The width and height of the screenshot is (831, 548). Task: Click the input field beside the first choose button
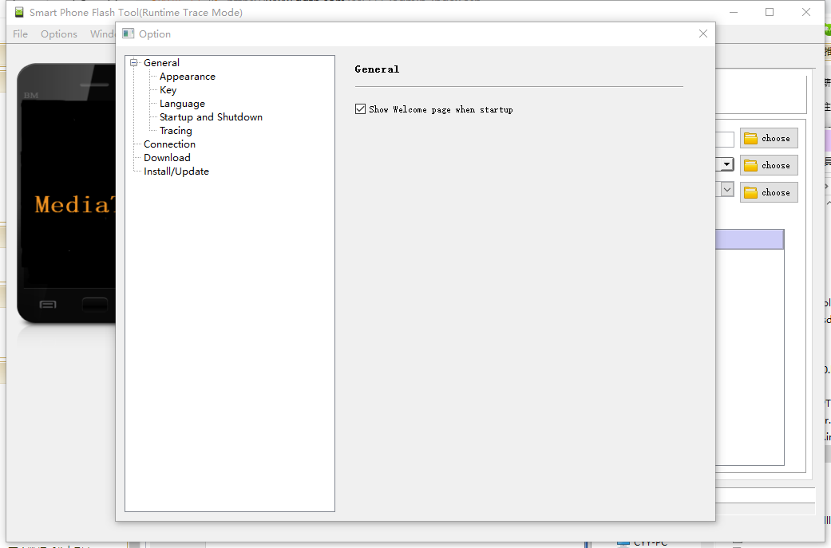725,140
